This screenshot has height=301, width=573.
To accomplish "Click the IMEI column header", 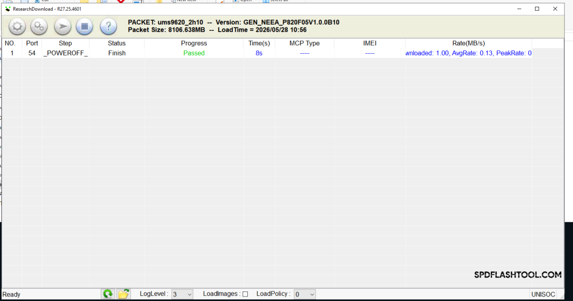I will point(369,43).
